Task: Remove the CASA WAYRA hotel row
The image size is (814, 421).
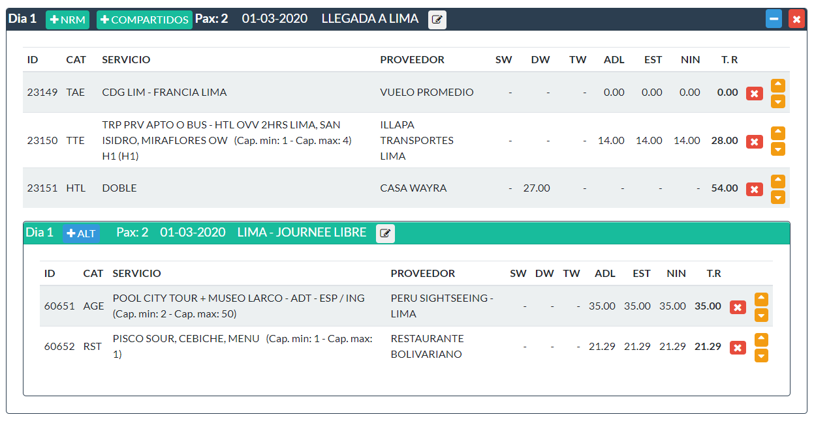Action: [x=754, y=189]
